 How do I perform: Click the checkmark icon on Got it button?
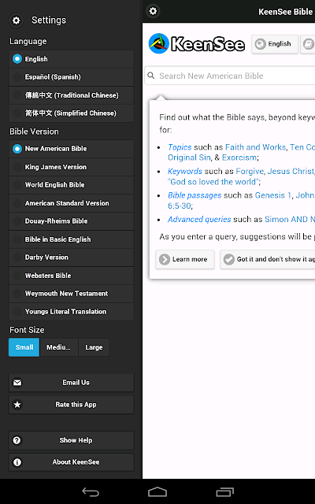click(x=229, y=259)
